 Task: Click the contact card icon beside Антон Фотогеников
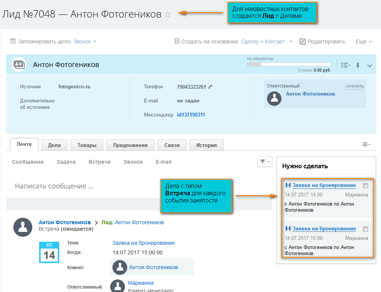(x=19, y=65)
